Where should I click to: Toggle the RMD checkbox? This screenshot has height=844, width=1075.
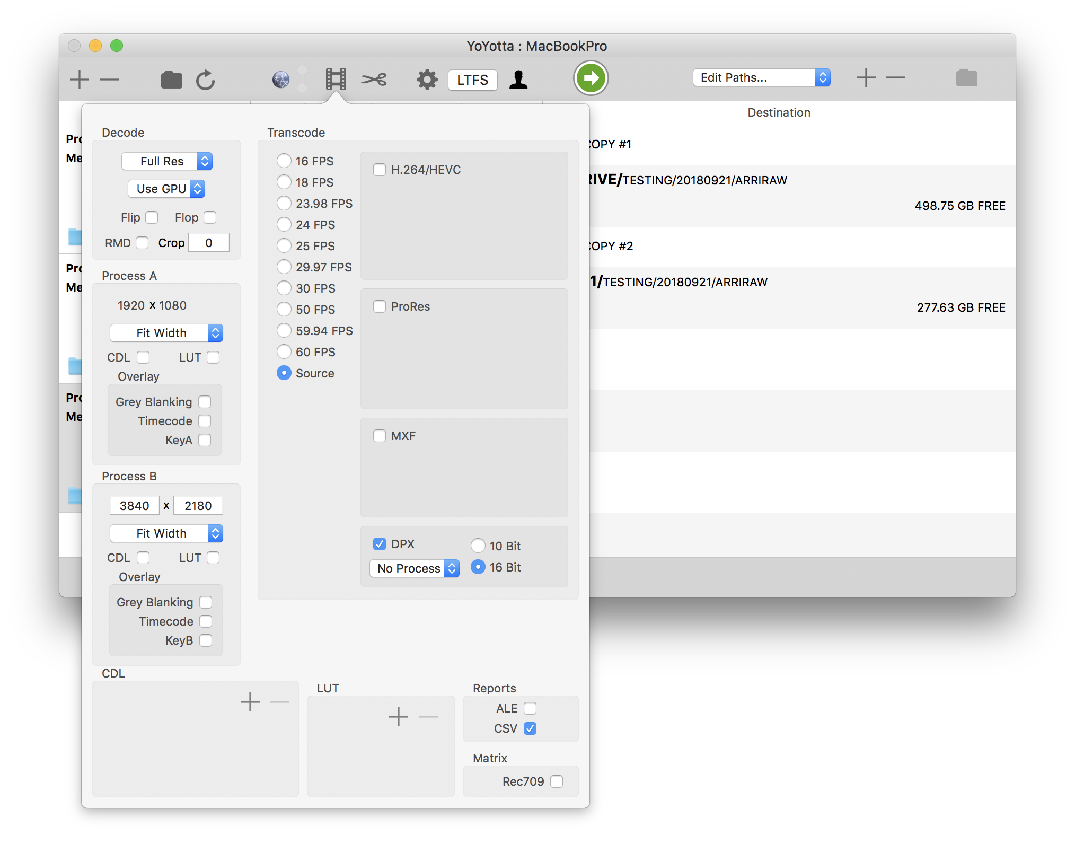pyautogui.click(x=142, y=243)
